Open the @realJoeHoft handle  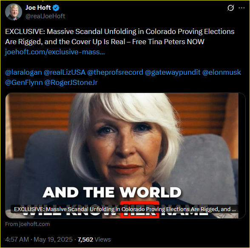click(45, 16)
